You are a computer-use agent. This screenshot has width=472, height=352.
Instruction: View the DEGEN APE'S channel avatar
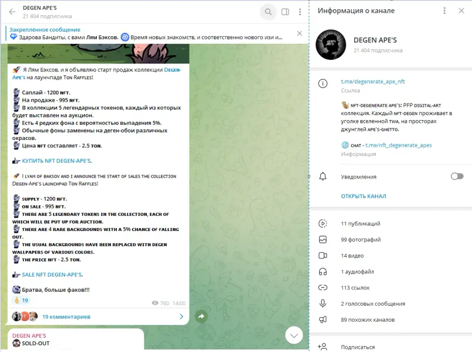coord(331,45)
